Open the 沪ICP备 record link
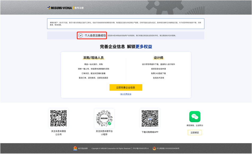 tap(141, 148)
